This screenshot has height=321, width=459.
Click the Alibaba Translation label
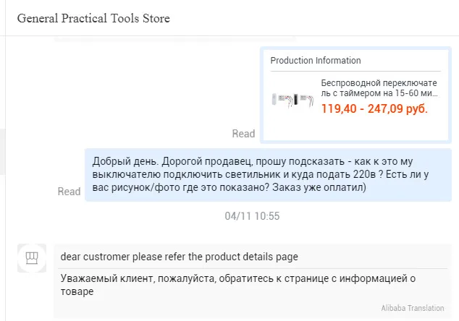click(x=413, y=308)
